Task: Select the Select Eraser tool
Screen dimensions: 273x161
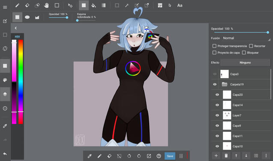Action: (147, 6)
